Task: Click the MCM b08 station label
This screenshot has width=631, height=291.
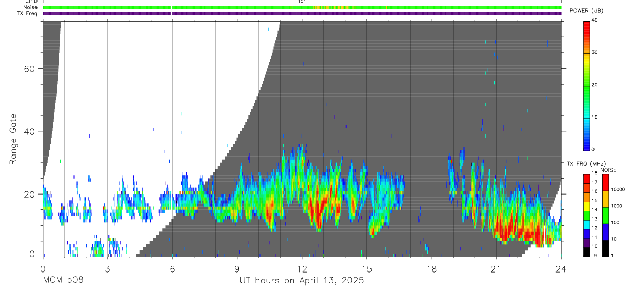Action: 63,281
